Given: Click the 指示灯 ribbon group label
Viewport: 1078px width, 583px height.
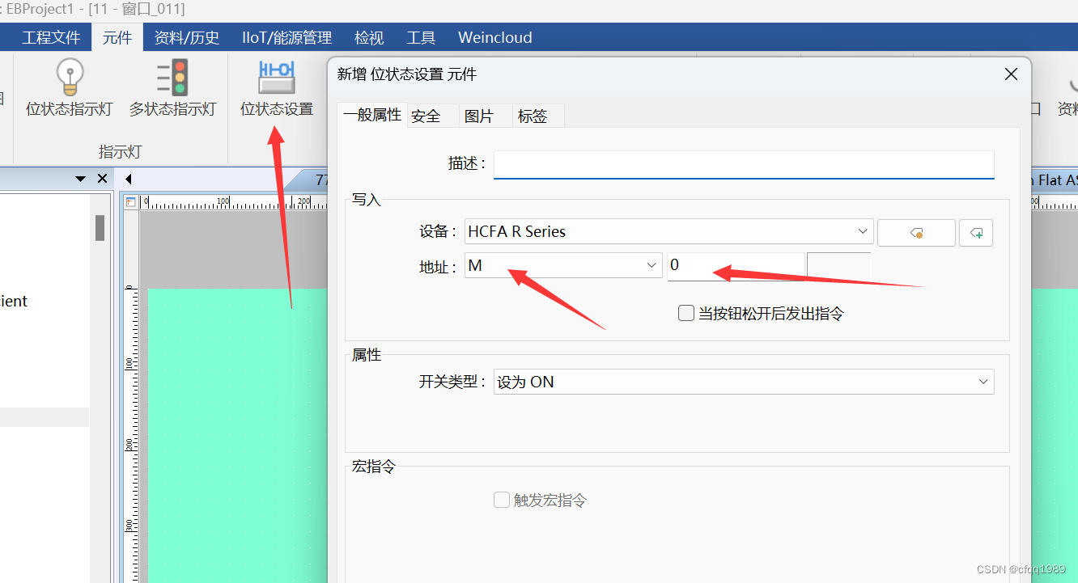Looking at the screenshot, I should [120, 151].
